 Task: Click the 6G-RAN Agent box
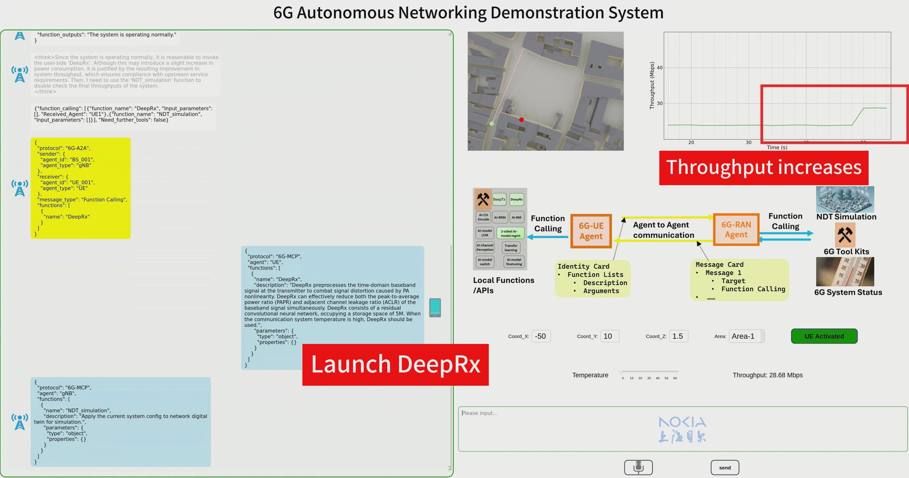(x=736, y=229)
